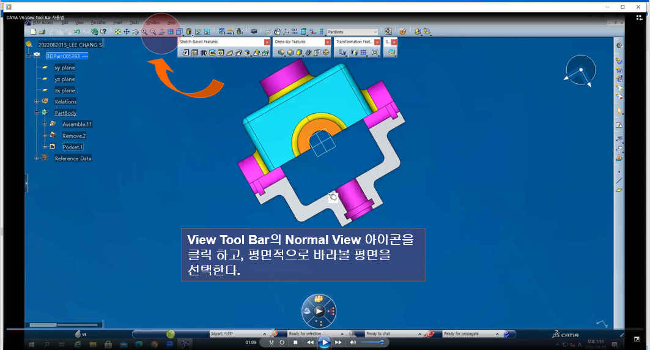Click the Zoom In magnifier icon
The height and width of the screenshot is (350, 650).
(x=144, y=32)
